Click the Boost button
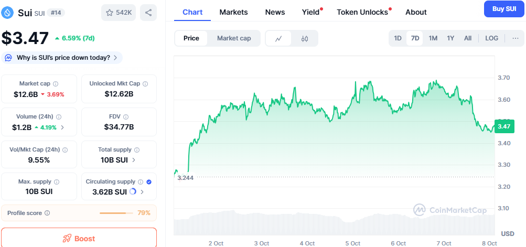Viewport: 526px width, 247px height. click(x=79, y=238)
